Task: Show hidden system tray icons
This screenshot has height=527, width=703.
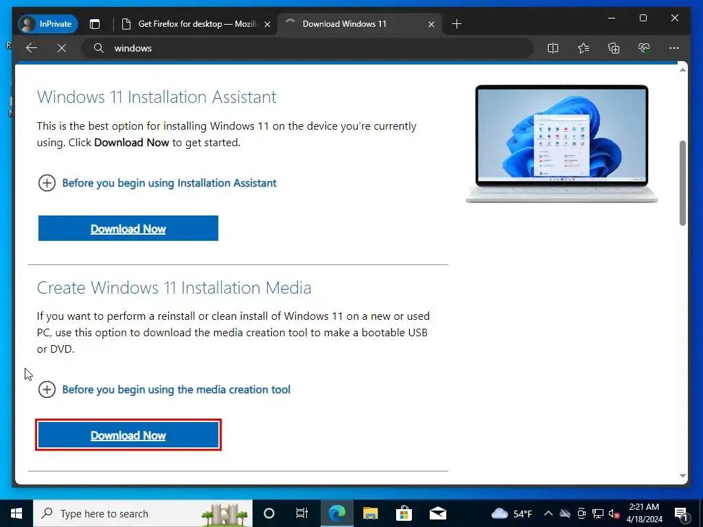Action: tap(549, 513)
